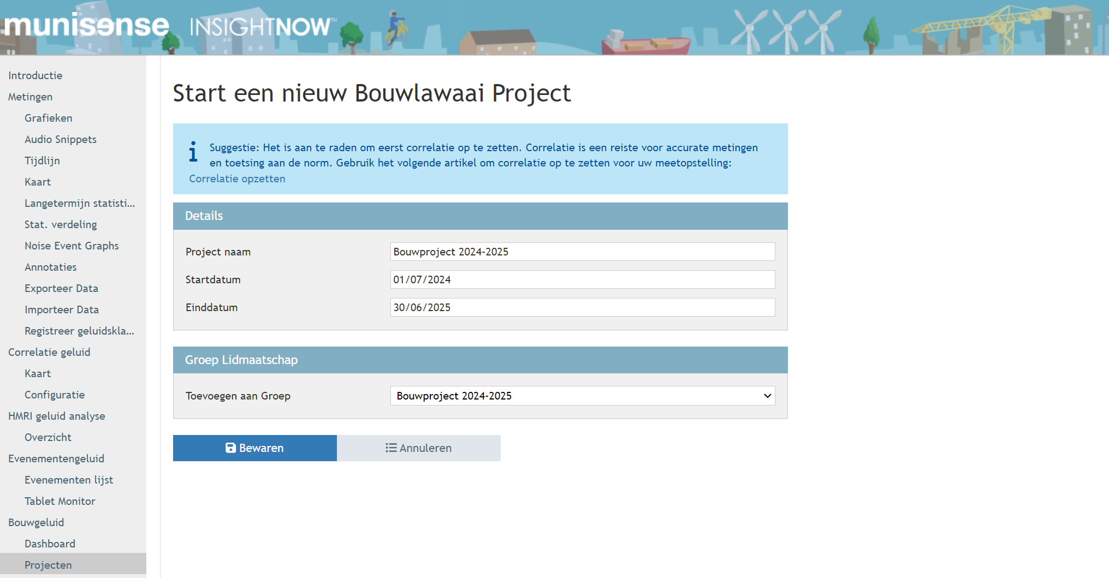Screen dimensions: 1109x578
Task: Open the Correlatie opzetten link
Action: (x=237, y=178)
